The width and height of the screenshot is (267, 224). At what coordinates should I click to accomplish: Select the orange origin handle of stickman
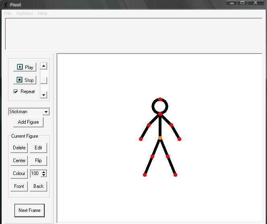(x=160, y=138)
